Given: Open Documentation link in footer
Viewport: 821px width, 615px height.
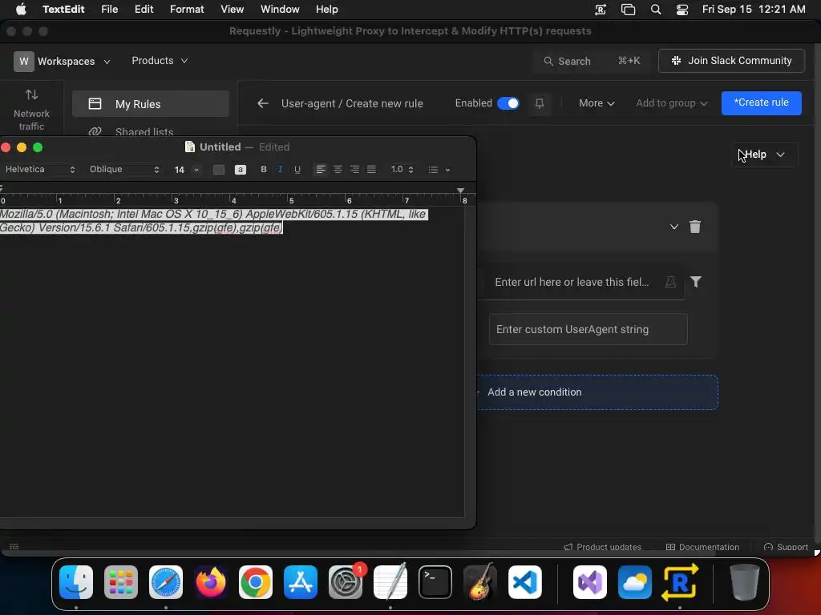Looking at the screenshot, I should (702, 547).
